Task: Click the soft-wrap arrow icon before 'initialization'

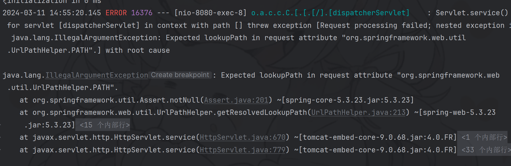Action: (4, 2)
